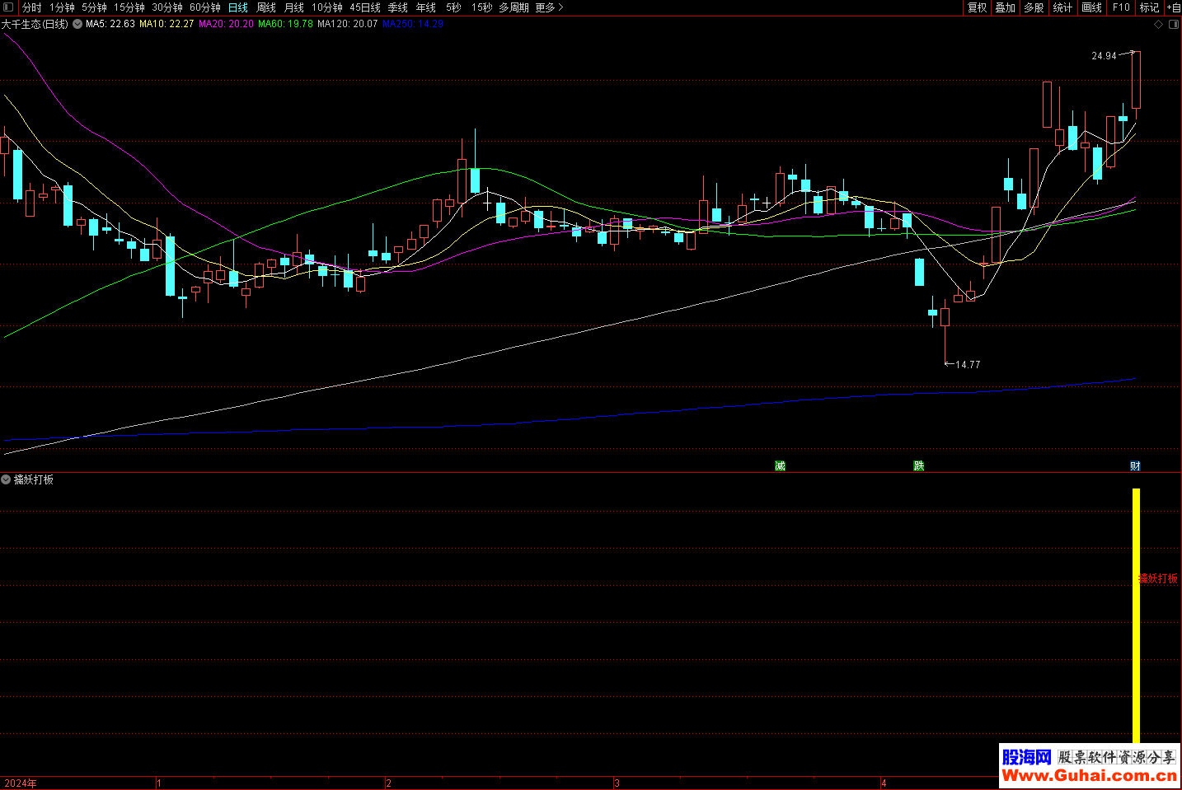Open the 财 marker icon below chart
Screen dimensions: 1182x790
tap(1135, 466)
